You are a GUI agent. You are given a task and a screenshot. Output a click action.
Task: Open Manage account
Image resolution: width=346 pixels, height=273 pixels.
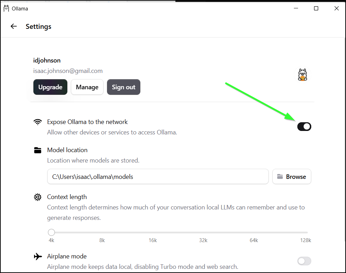(x=87, y=87)
